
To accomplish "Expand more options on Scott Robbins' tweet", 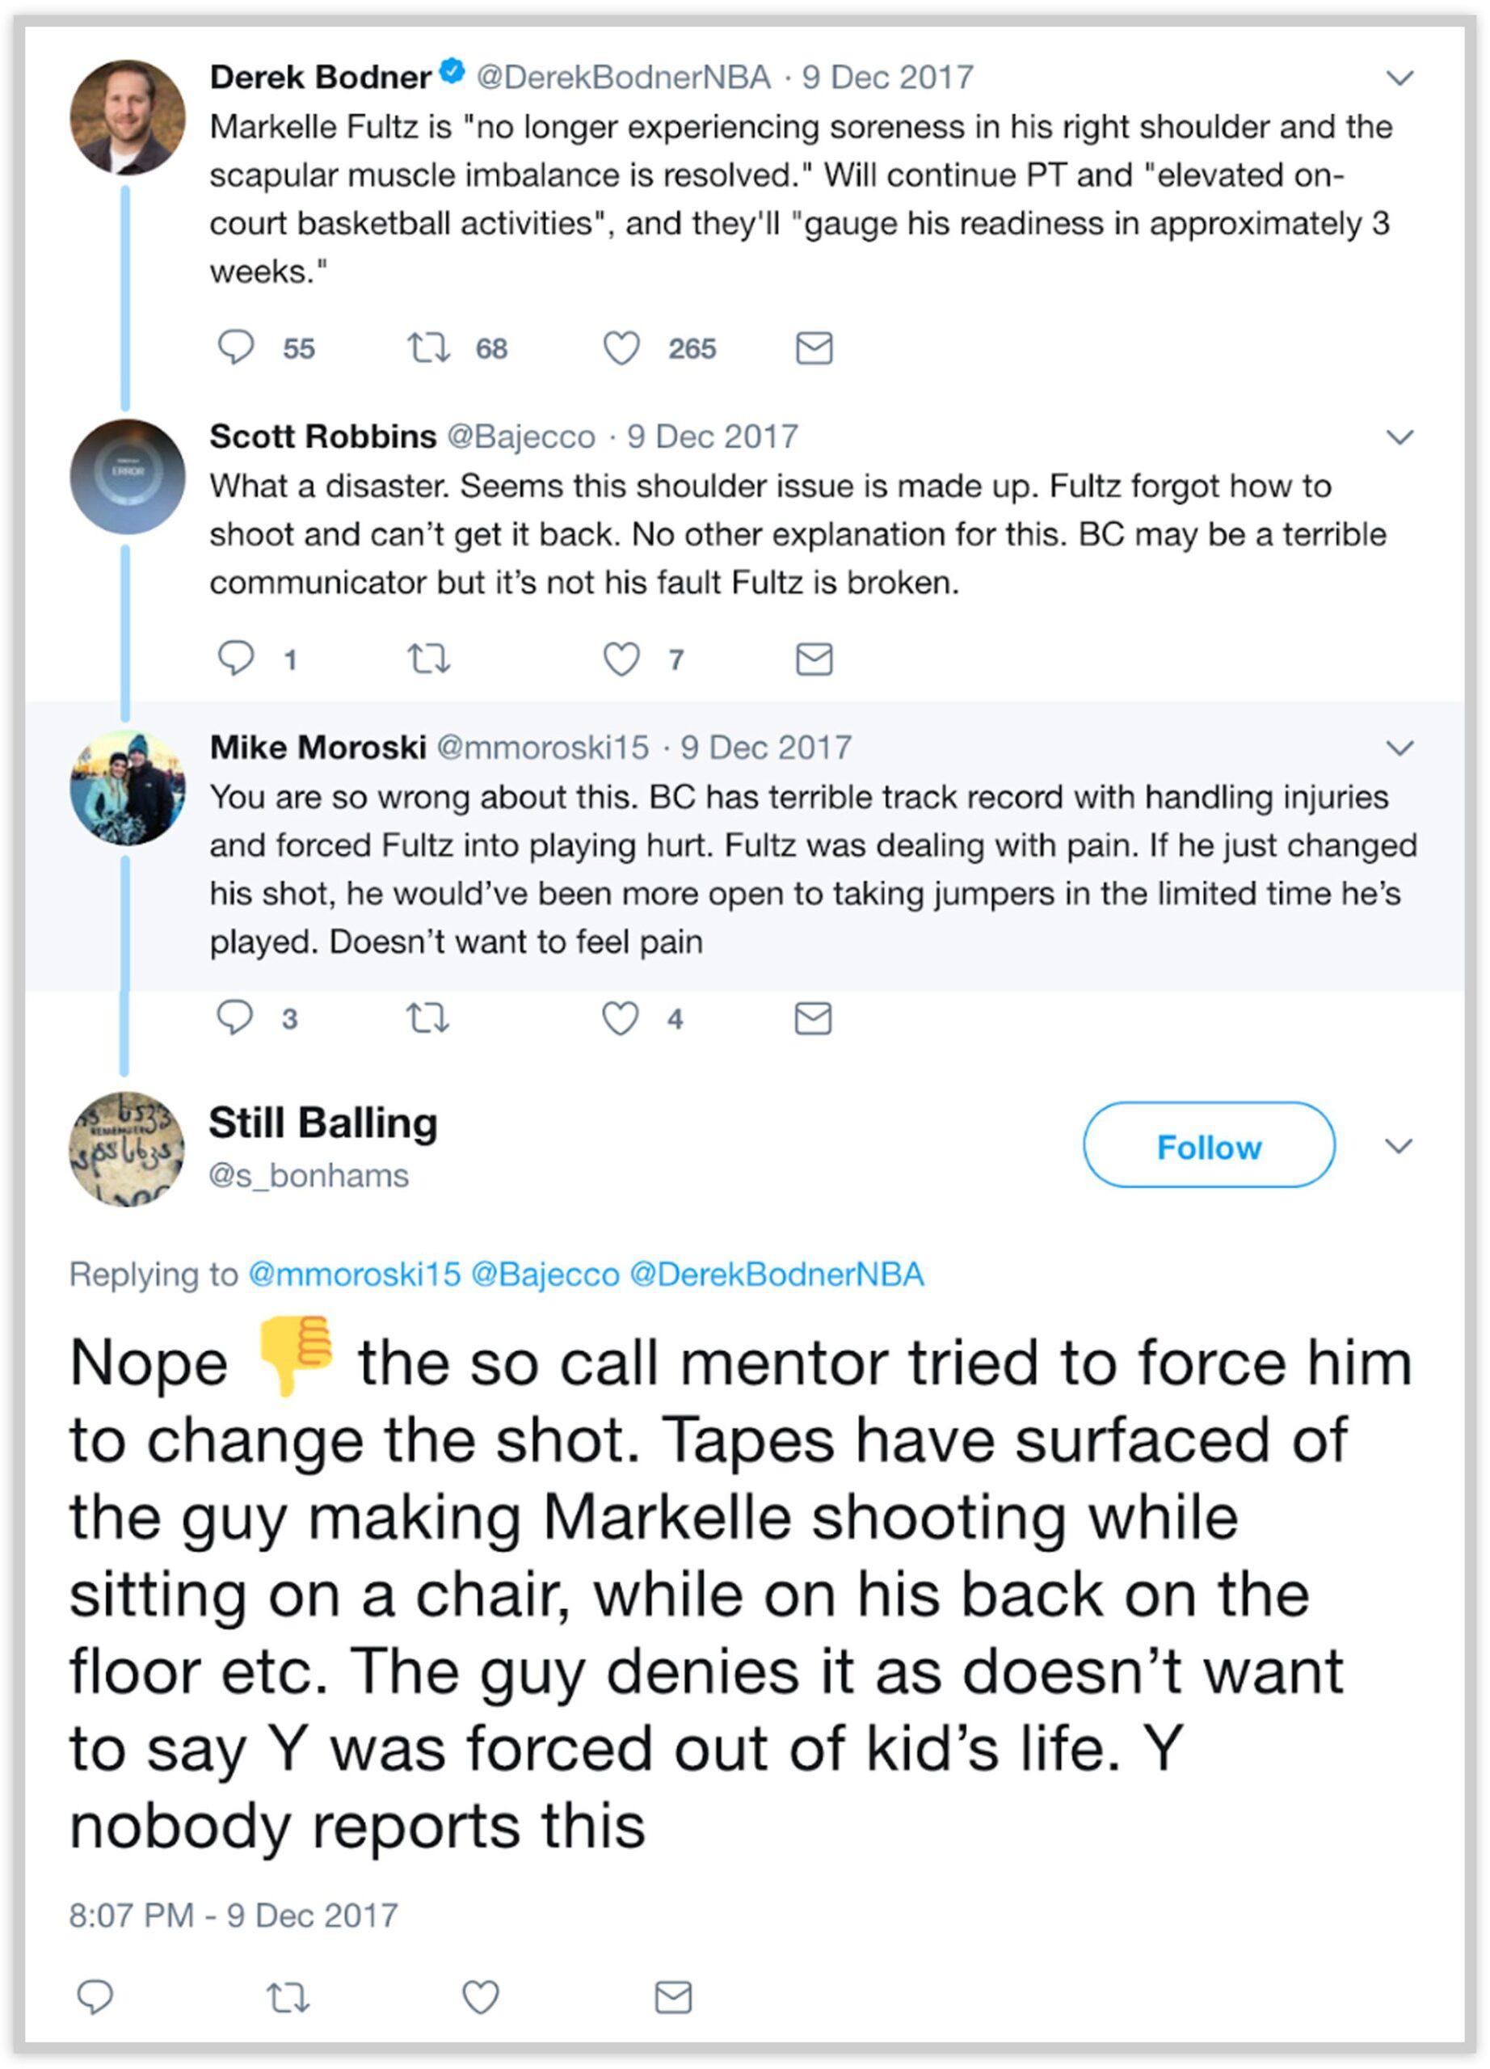I will coord(1399,437).
